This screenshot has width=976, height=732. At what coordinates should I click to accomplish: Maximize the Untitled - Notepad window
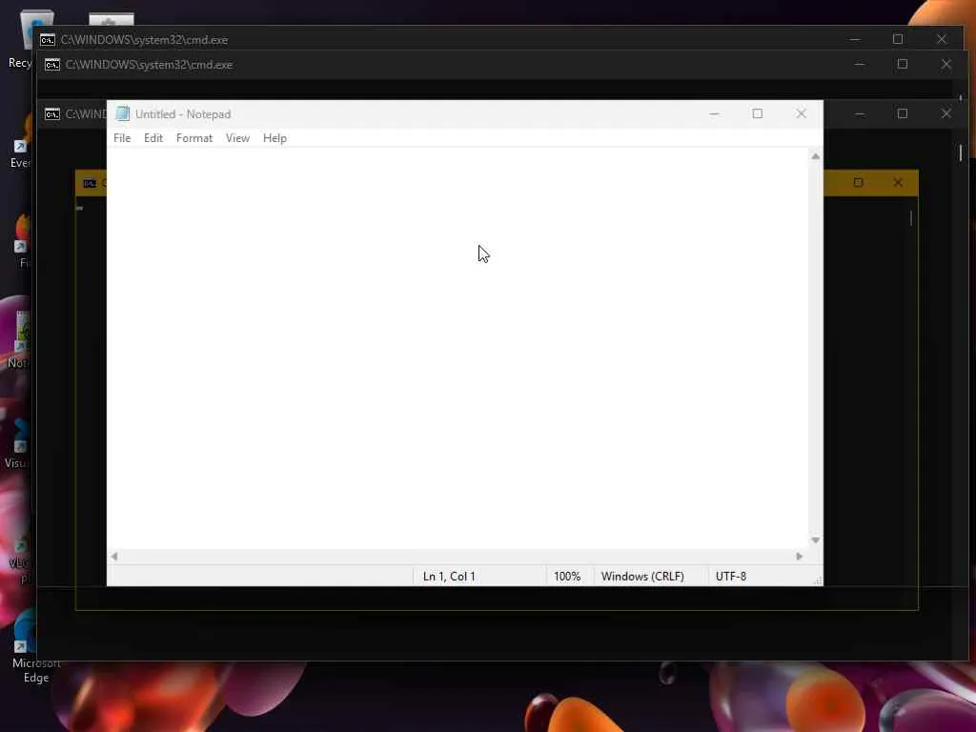tap(758, 114)
